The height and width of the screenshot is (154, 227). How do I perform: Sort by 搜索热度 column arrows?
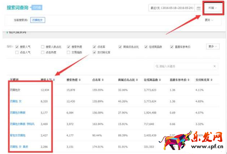[x=80, y=80]
